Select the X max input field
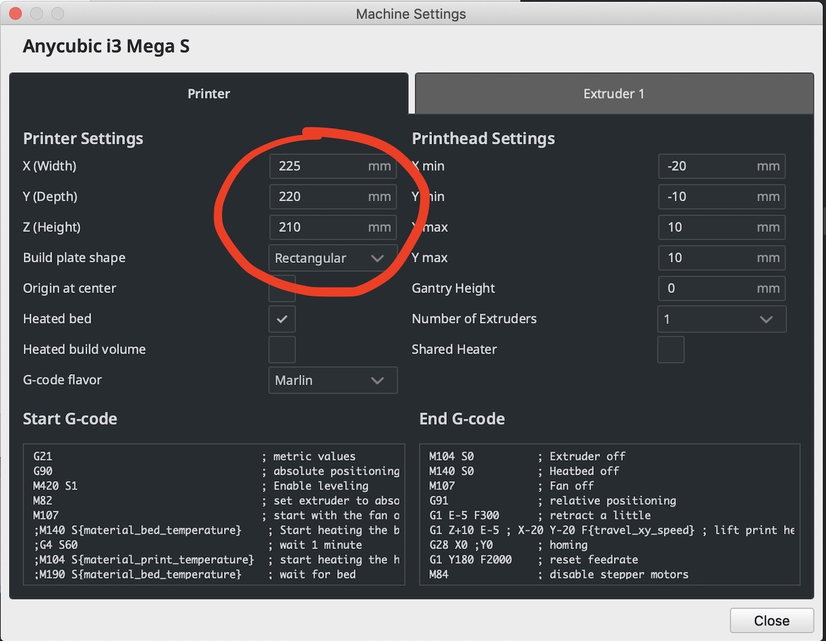 click(722, 227)
